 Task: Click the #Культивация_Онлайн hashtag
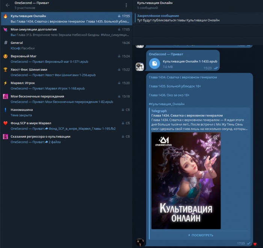[x=166, y=104]
